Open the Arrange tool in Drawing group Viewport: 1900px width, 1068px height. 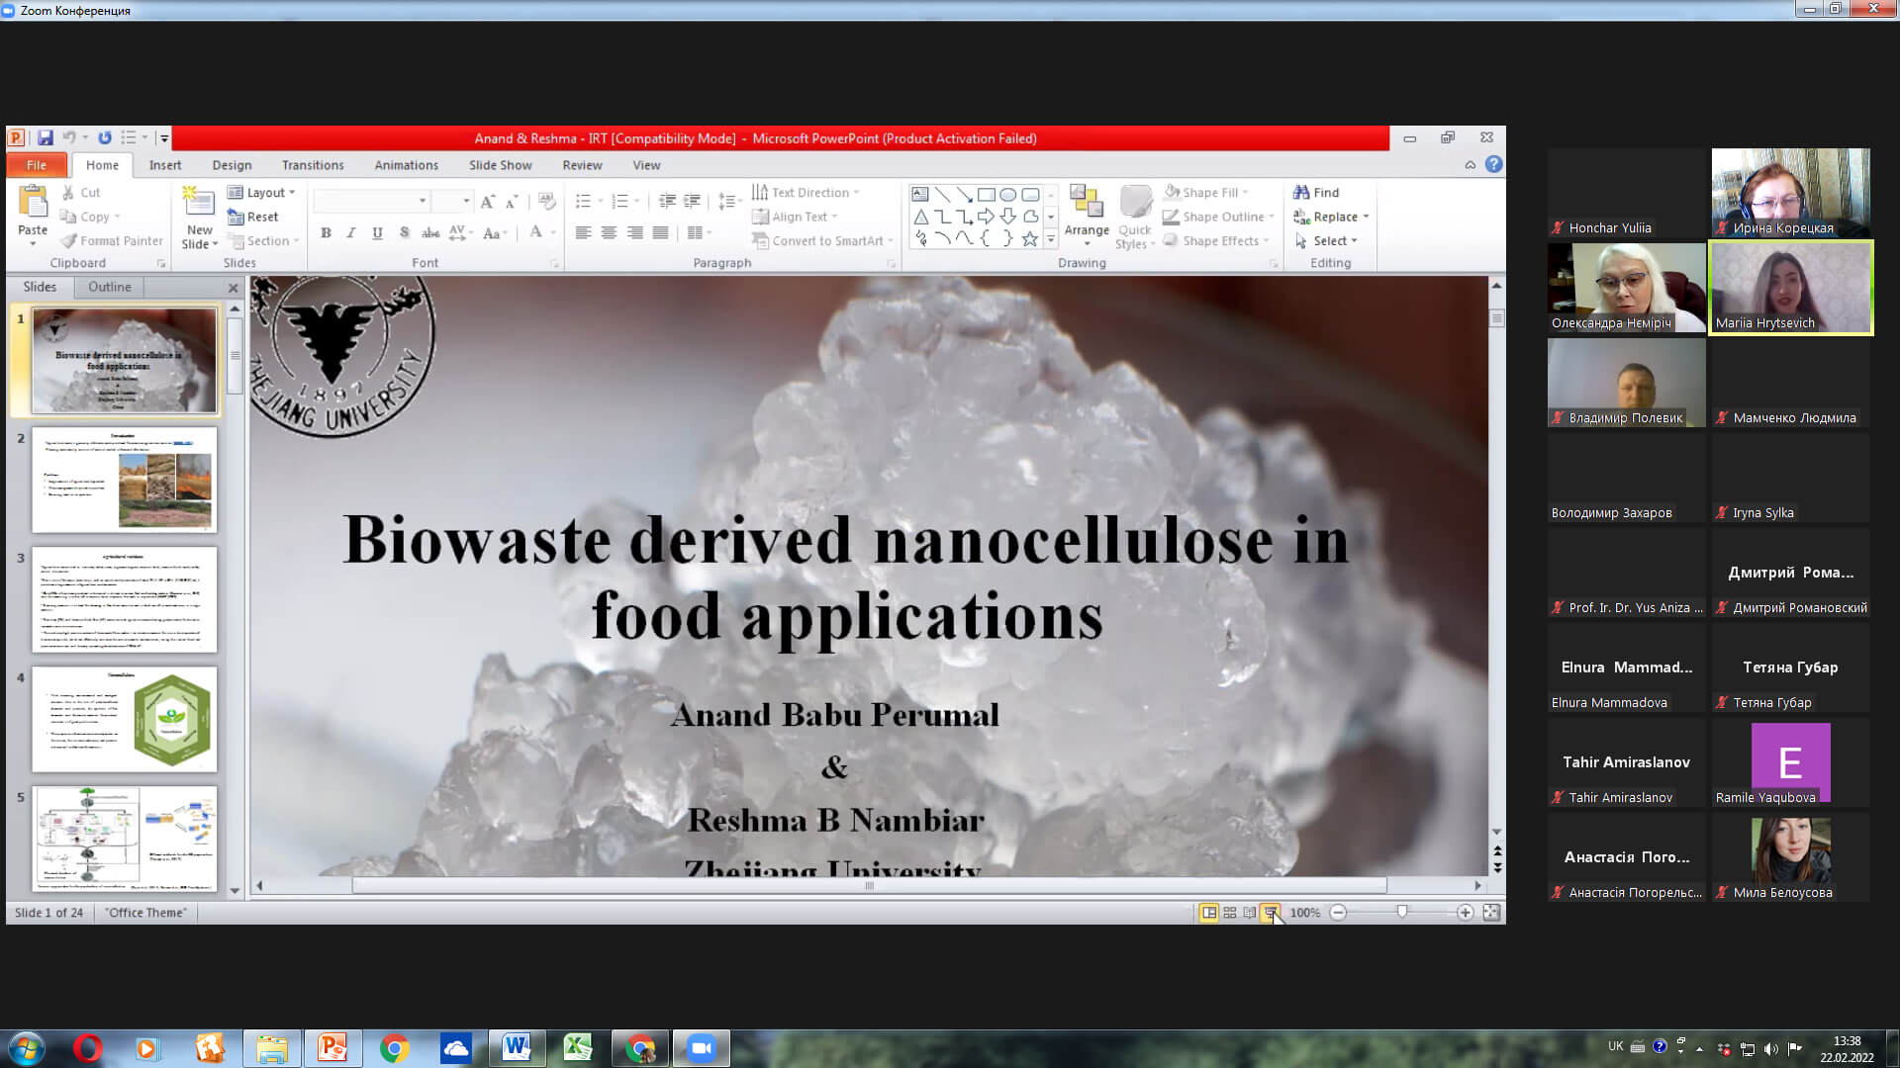(1087, 215)
